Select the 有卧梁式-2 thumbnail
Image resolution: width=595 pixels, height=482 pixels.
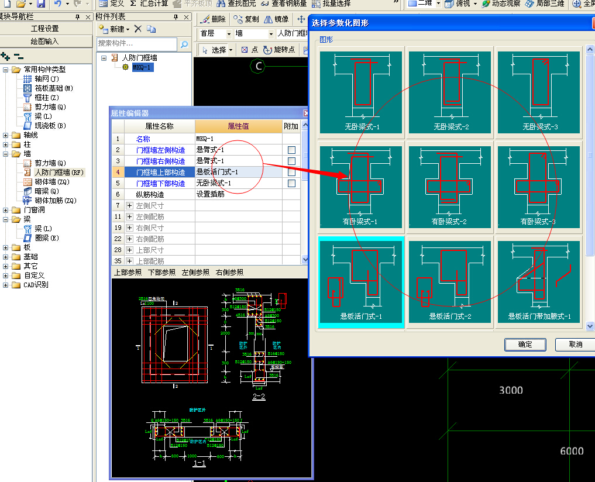(449, 187)
